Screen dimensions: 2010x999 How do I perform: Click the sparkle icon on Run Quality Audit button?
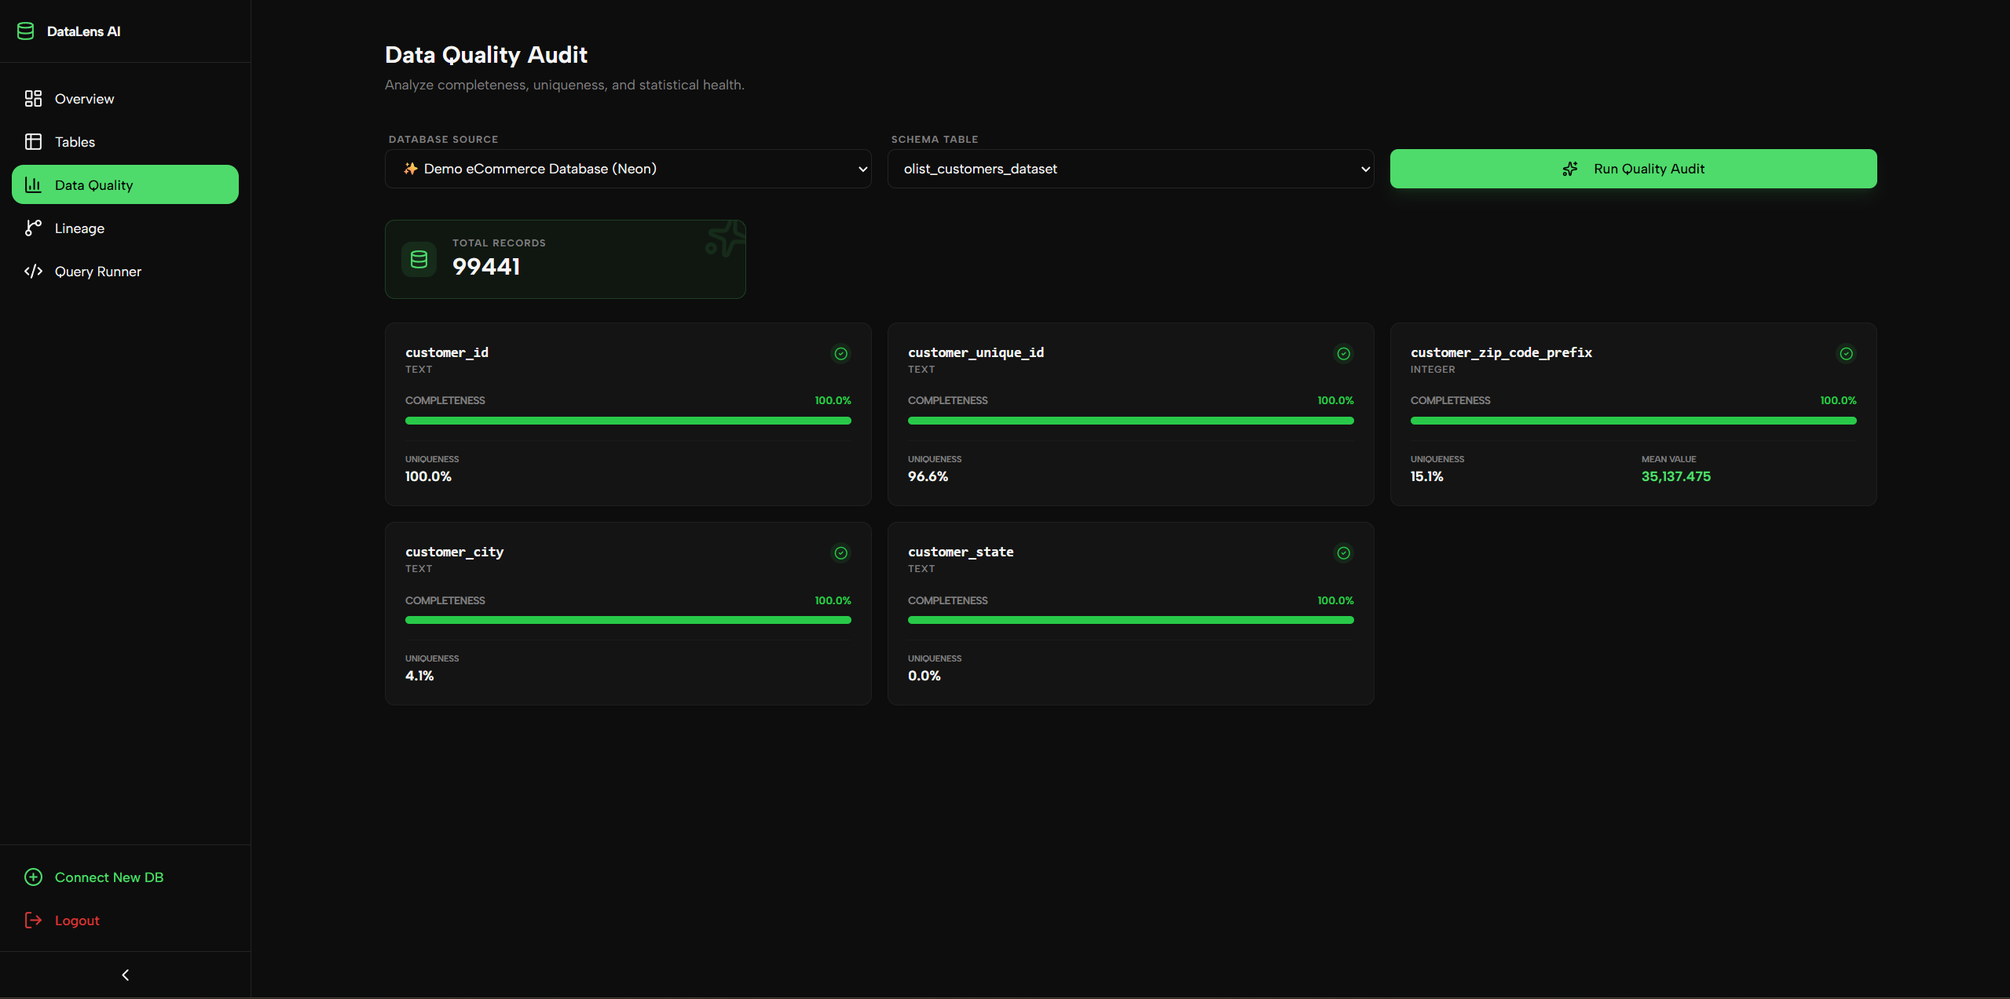pyautogui.click(x=1570, y=169)
